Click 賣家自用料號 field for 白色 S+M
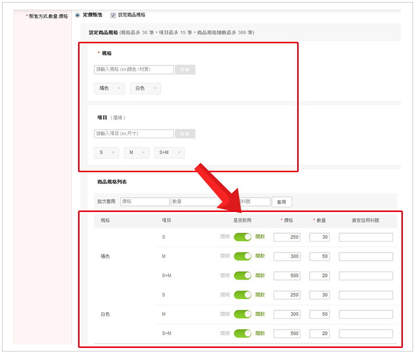 coord(366,333)
